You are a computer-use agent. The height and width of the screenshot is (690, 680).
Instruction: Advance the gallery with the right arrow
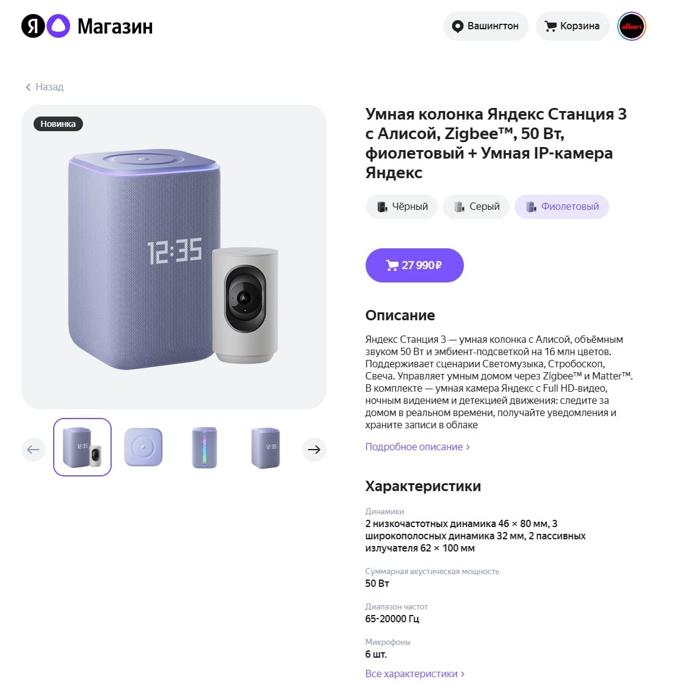point(314,449)
